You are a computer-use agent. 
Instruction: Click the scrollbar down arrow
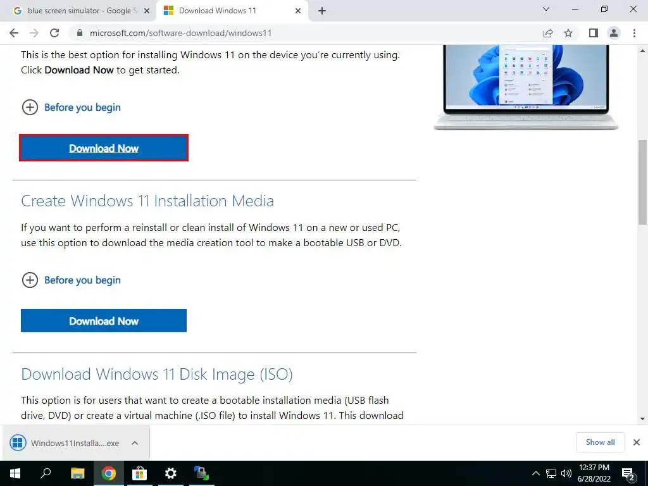point(642,419)
